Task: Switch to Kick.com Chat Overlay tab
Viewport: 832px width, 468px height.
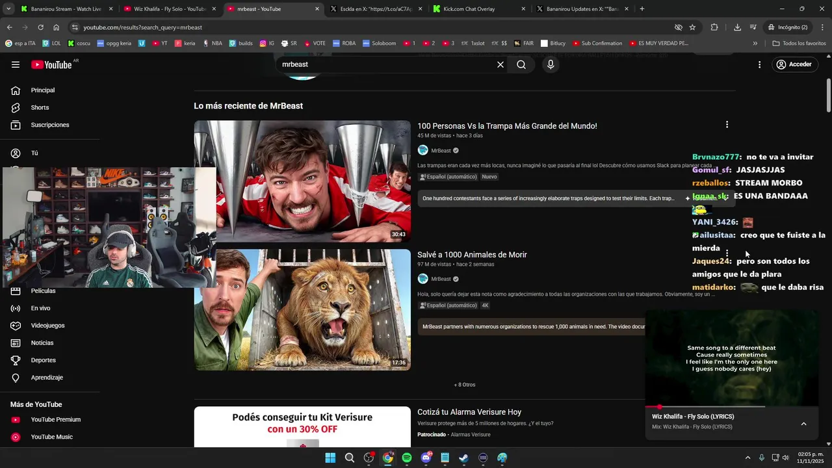Action: click(x=479, y=9)
